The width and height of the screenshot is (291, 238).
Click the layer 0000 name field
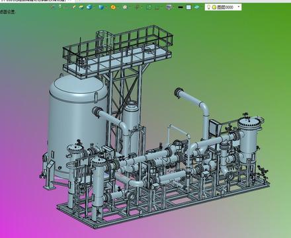point(225,7)
